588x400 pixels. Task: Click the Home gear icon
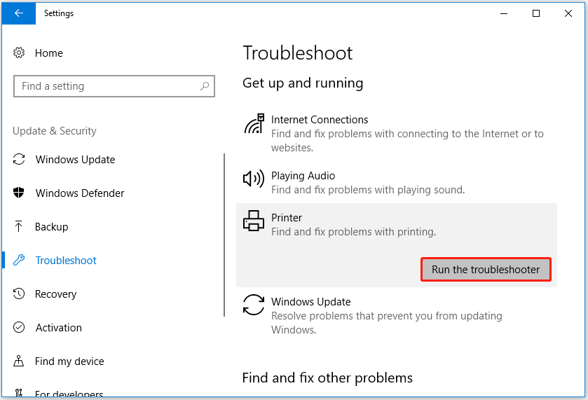pos(20,53)
